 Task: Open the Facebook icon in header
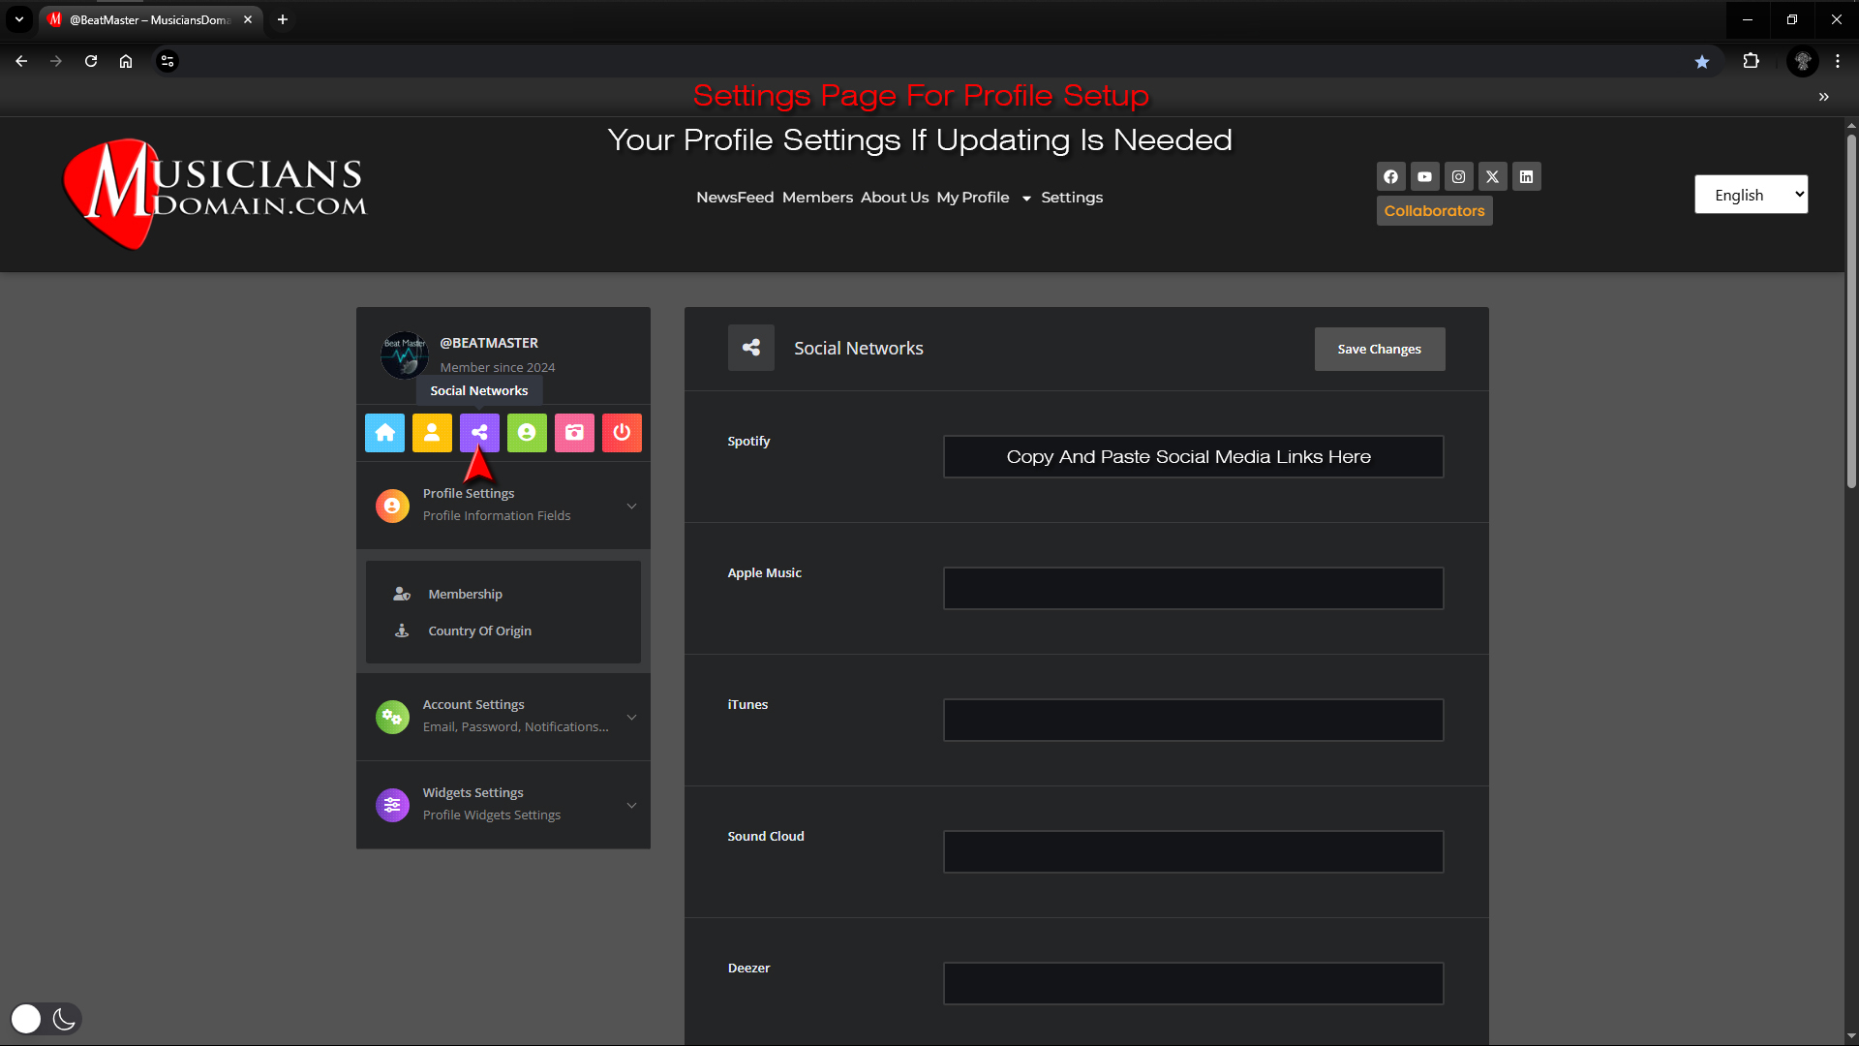pyautogui.click(x=1390, y=176)
